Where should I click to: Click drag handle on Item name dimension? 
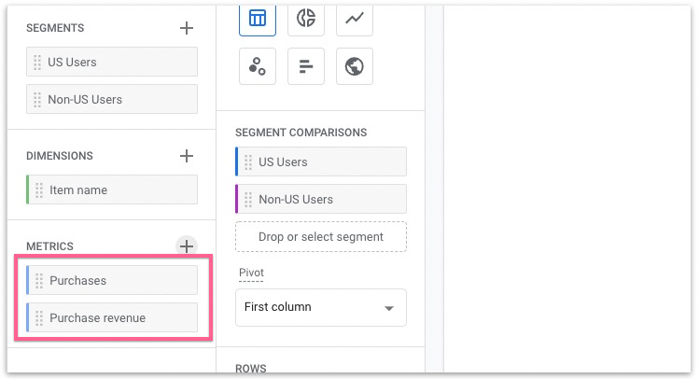click(x=39, y=190)
